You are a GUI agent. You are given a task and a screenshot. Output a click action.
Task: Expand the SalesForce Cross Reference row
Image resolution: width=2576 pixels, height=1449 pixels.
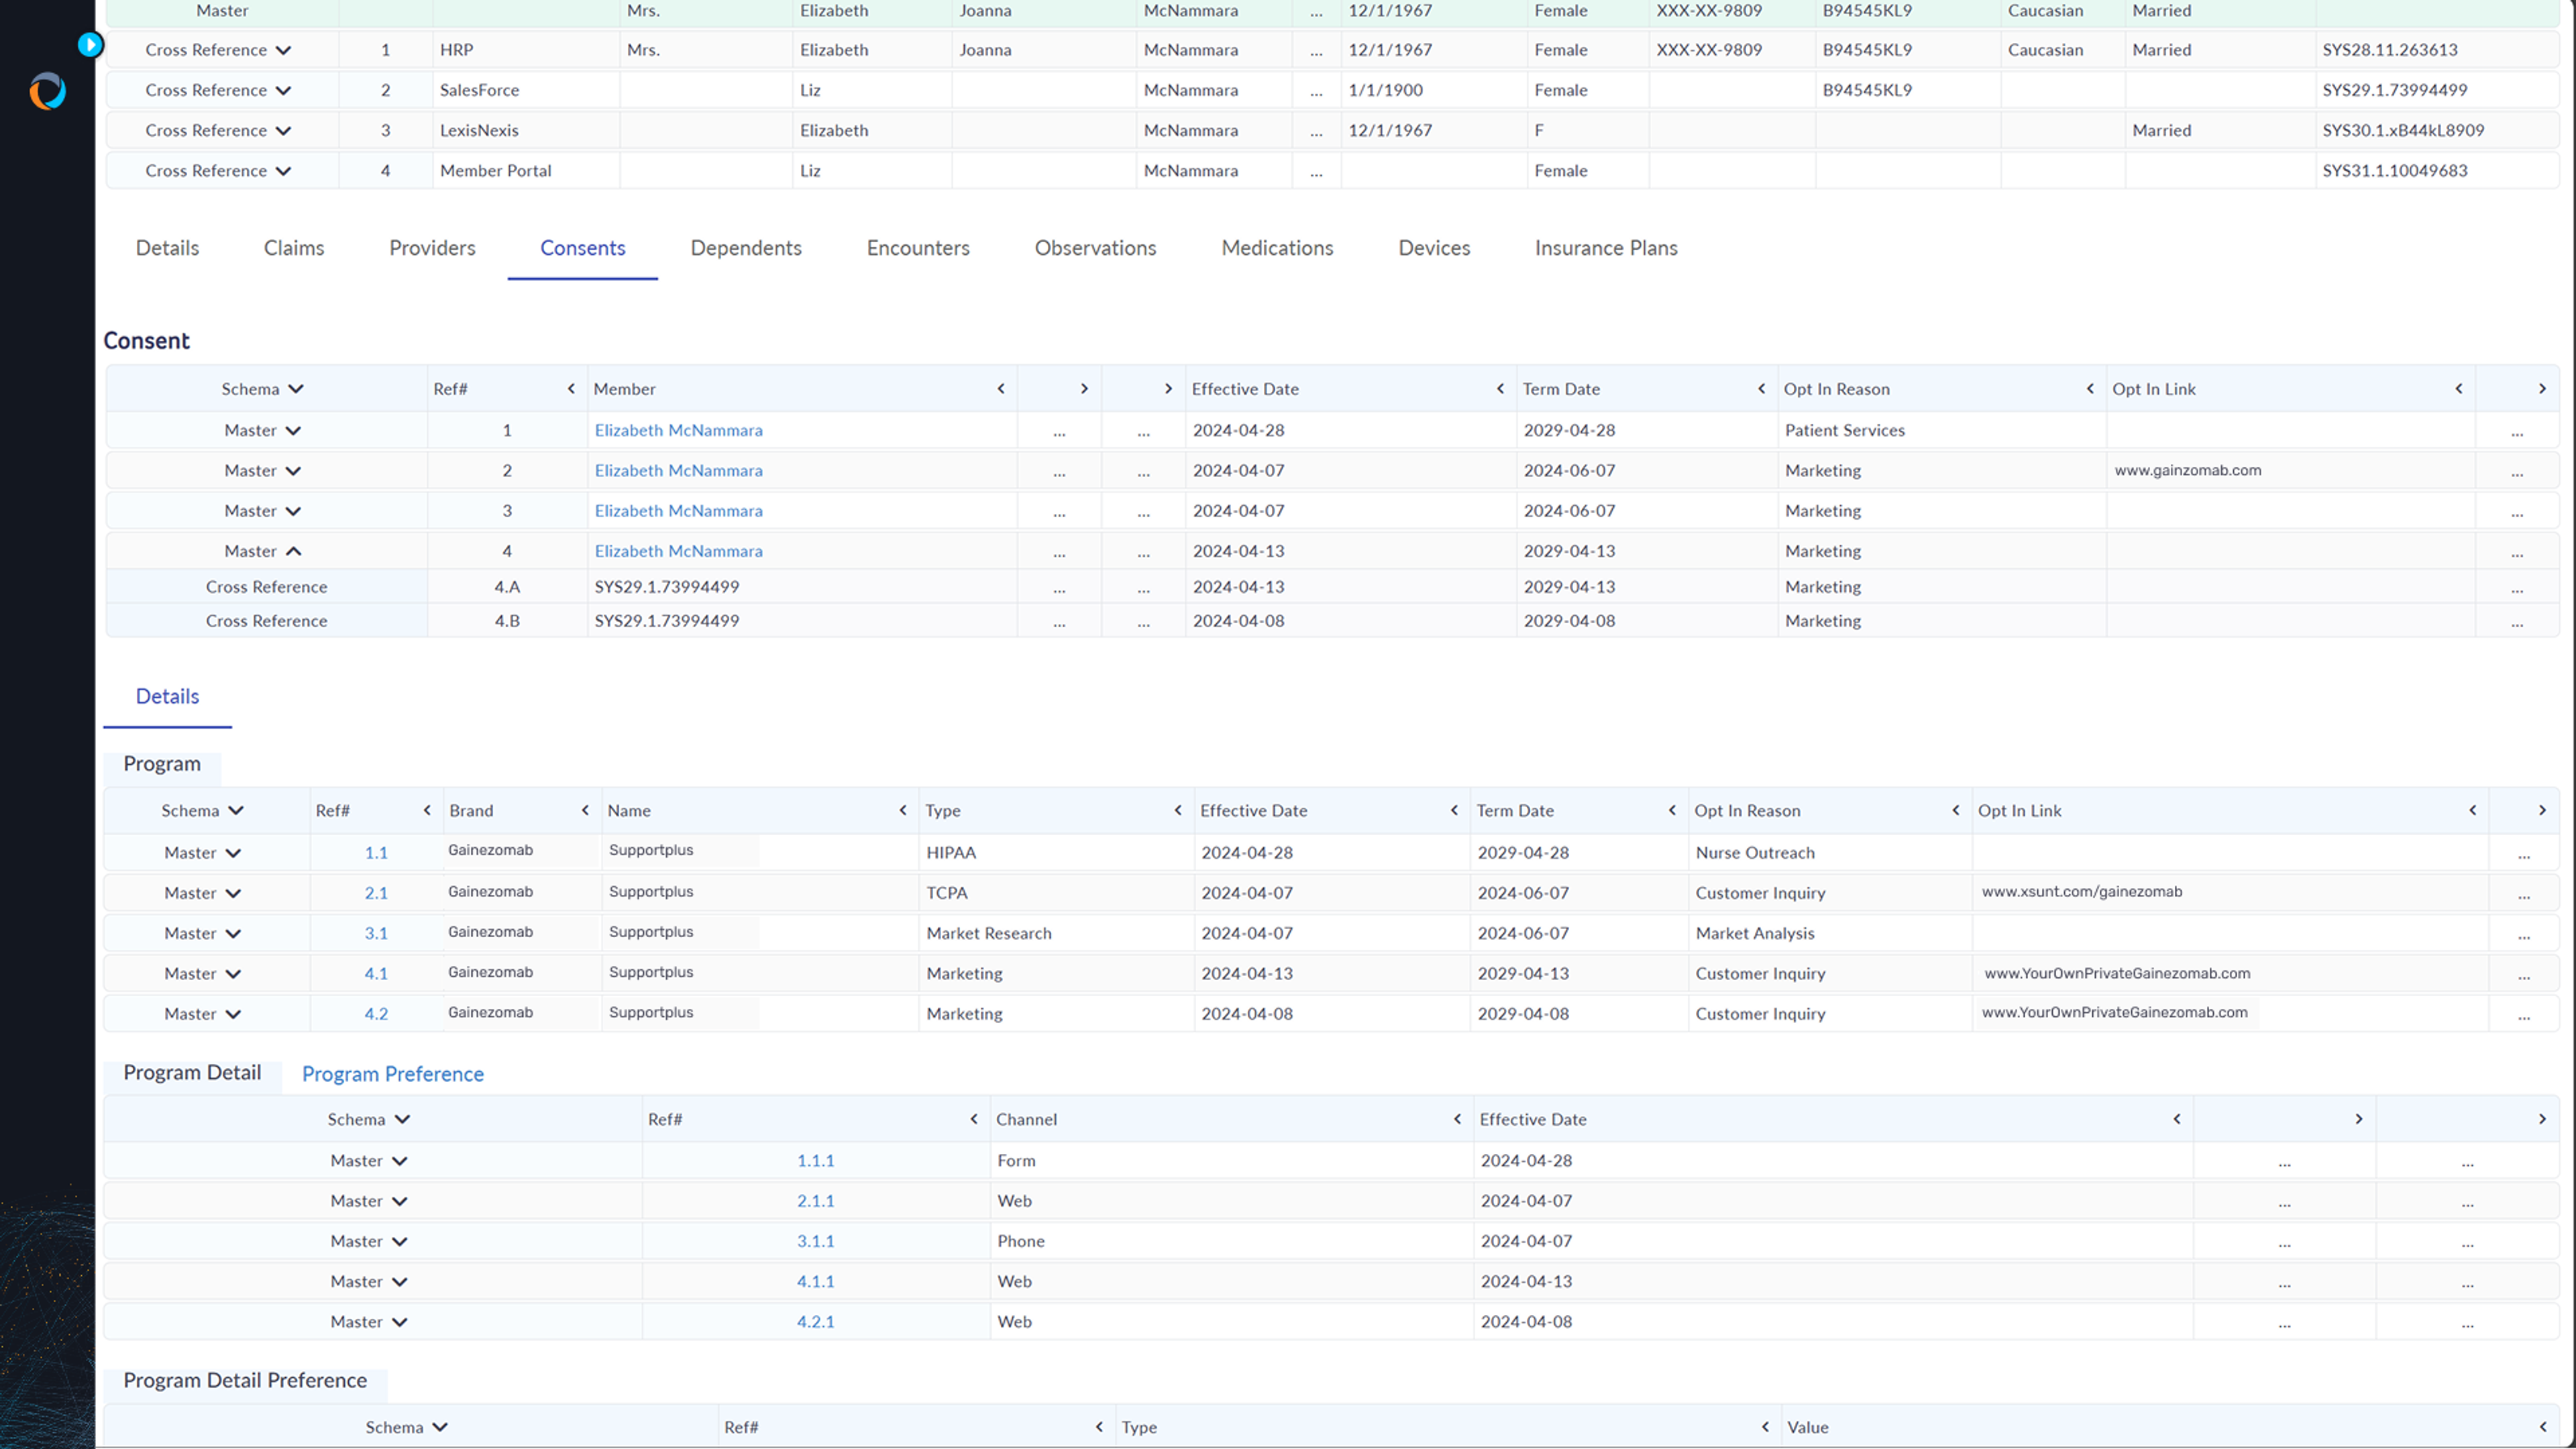[284, 90]
